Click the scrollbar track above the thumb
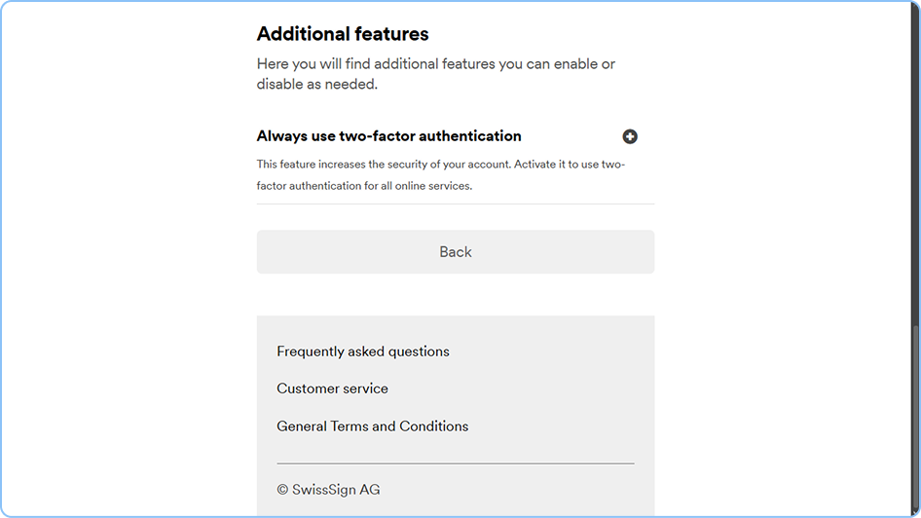Screen dimensions: 921x518 tap(915, 146)
